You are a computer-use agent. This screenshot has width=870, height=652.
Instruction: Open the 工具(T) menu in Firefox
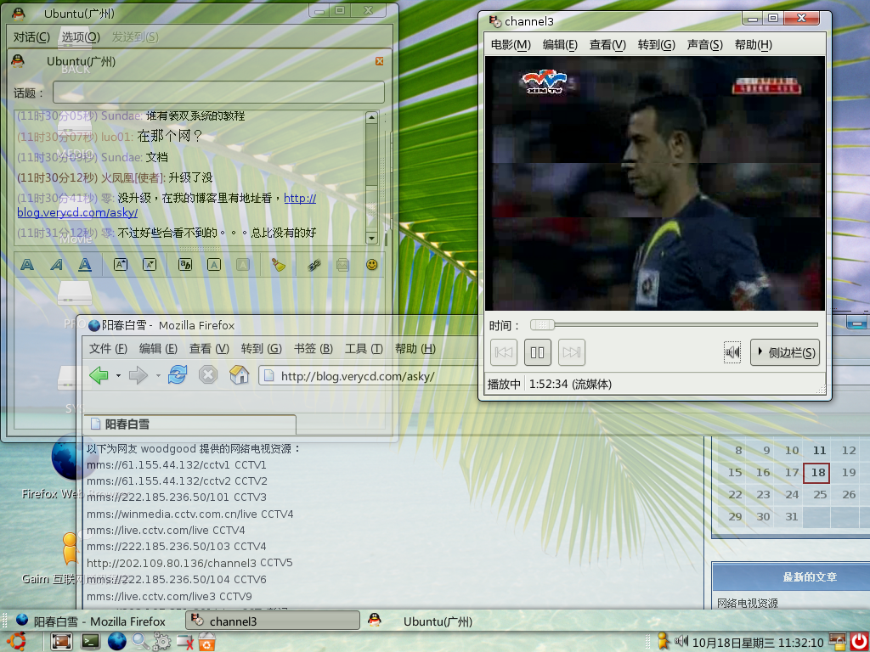tap(364, 349)
